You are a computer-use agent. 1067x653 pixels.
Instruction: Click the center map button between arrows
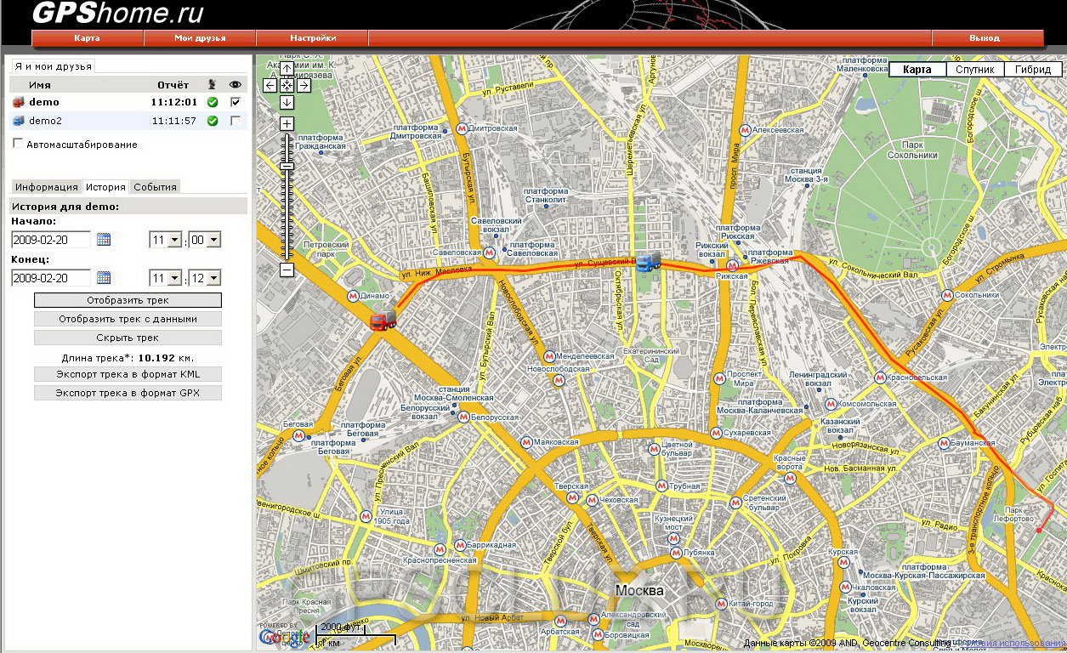[x=287, y=85]
